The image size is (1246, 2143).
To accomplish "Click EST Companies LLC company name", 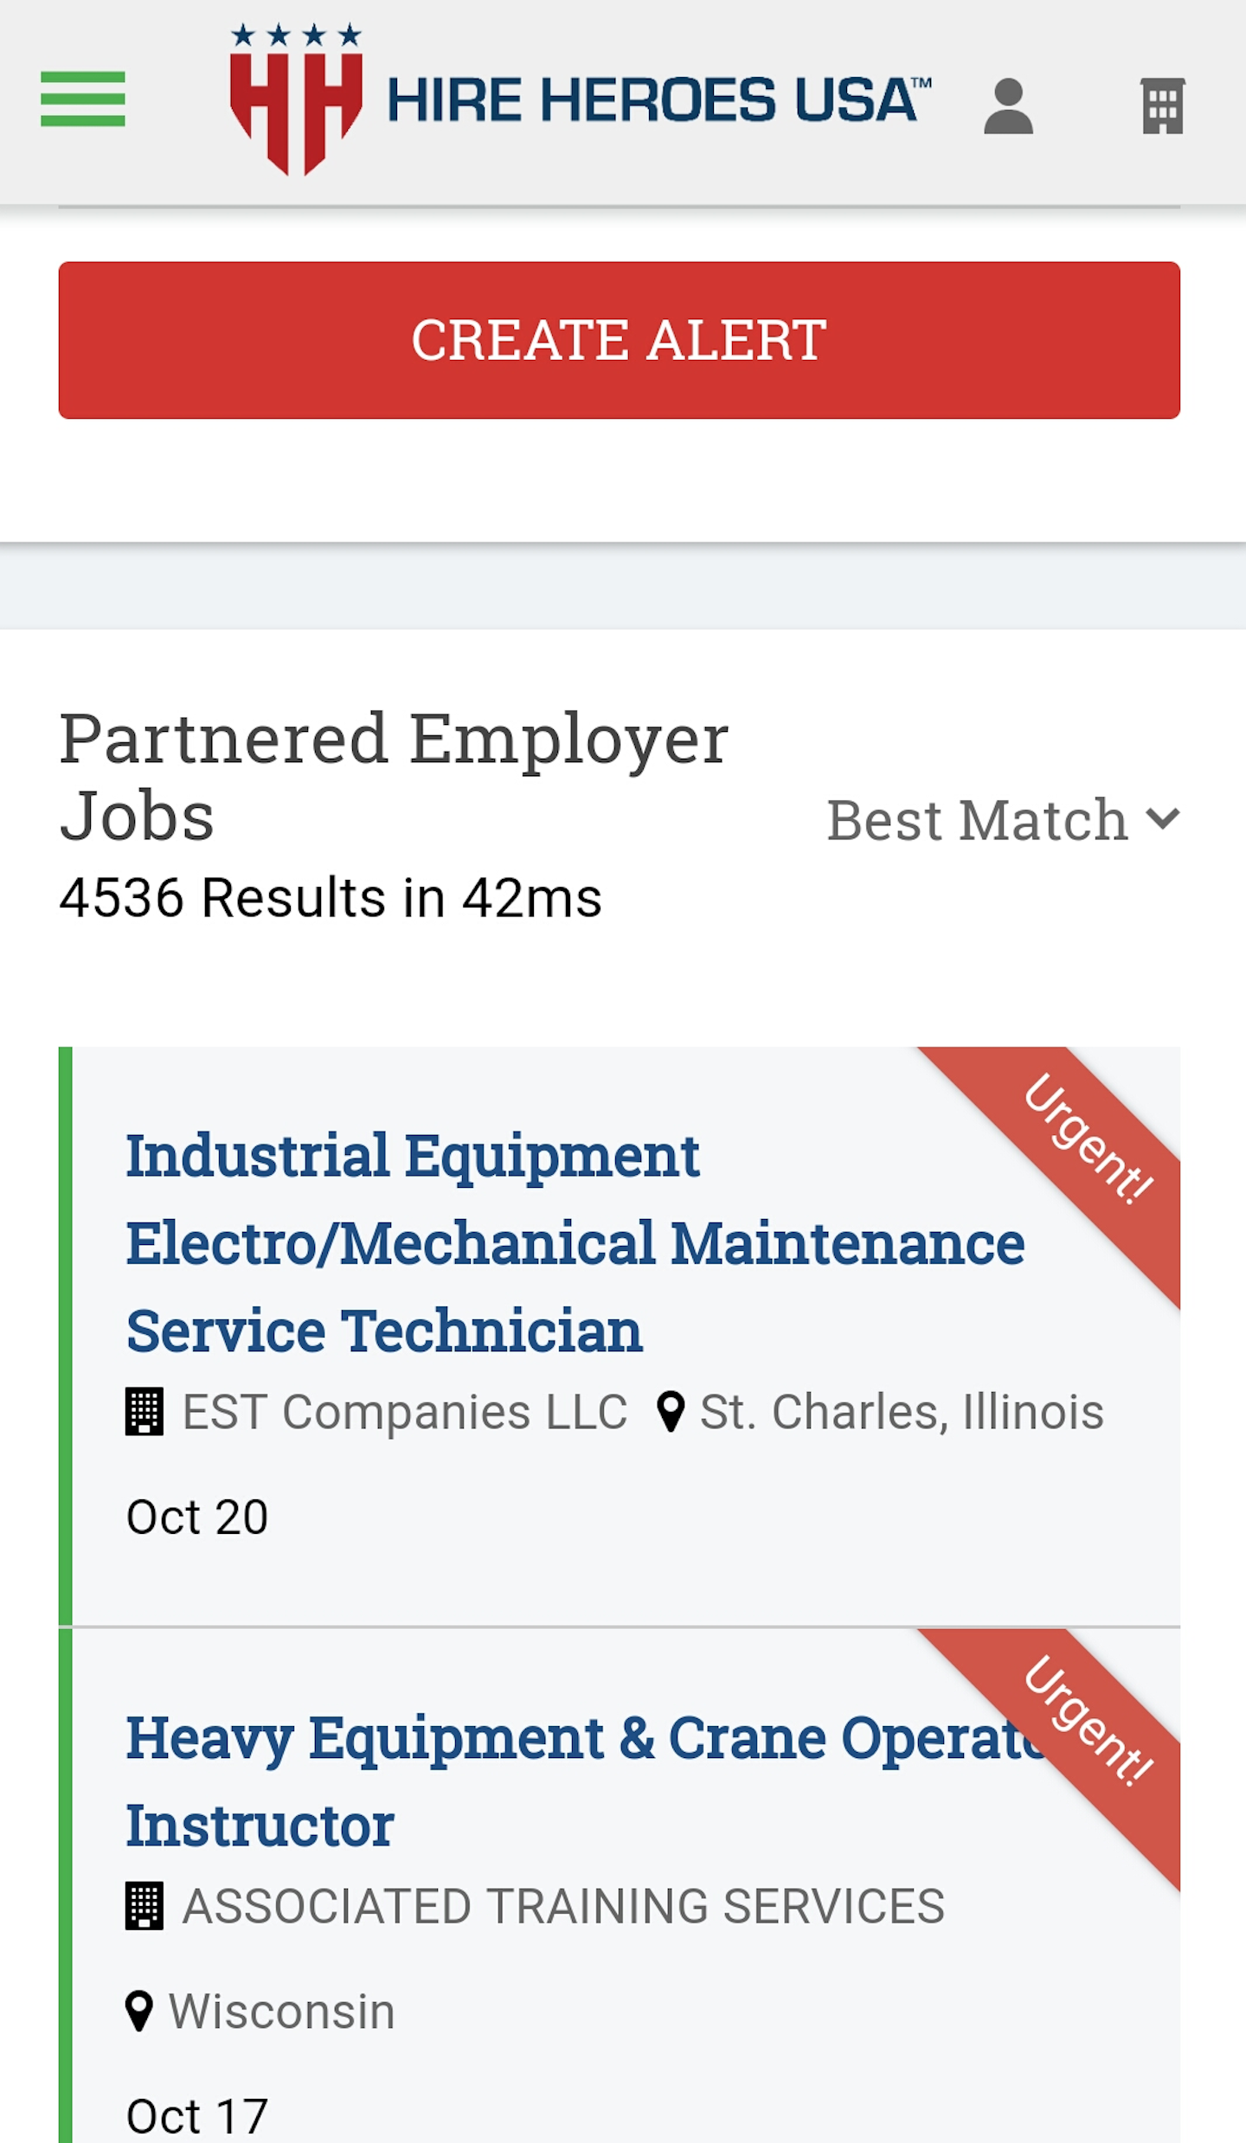I will 404,1411.
